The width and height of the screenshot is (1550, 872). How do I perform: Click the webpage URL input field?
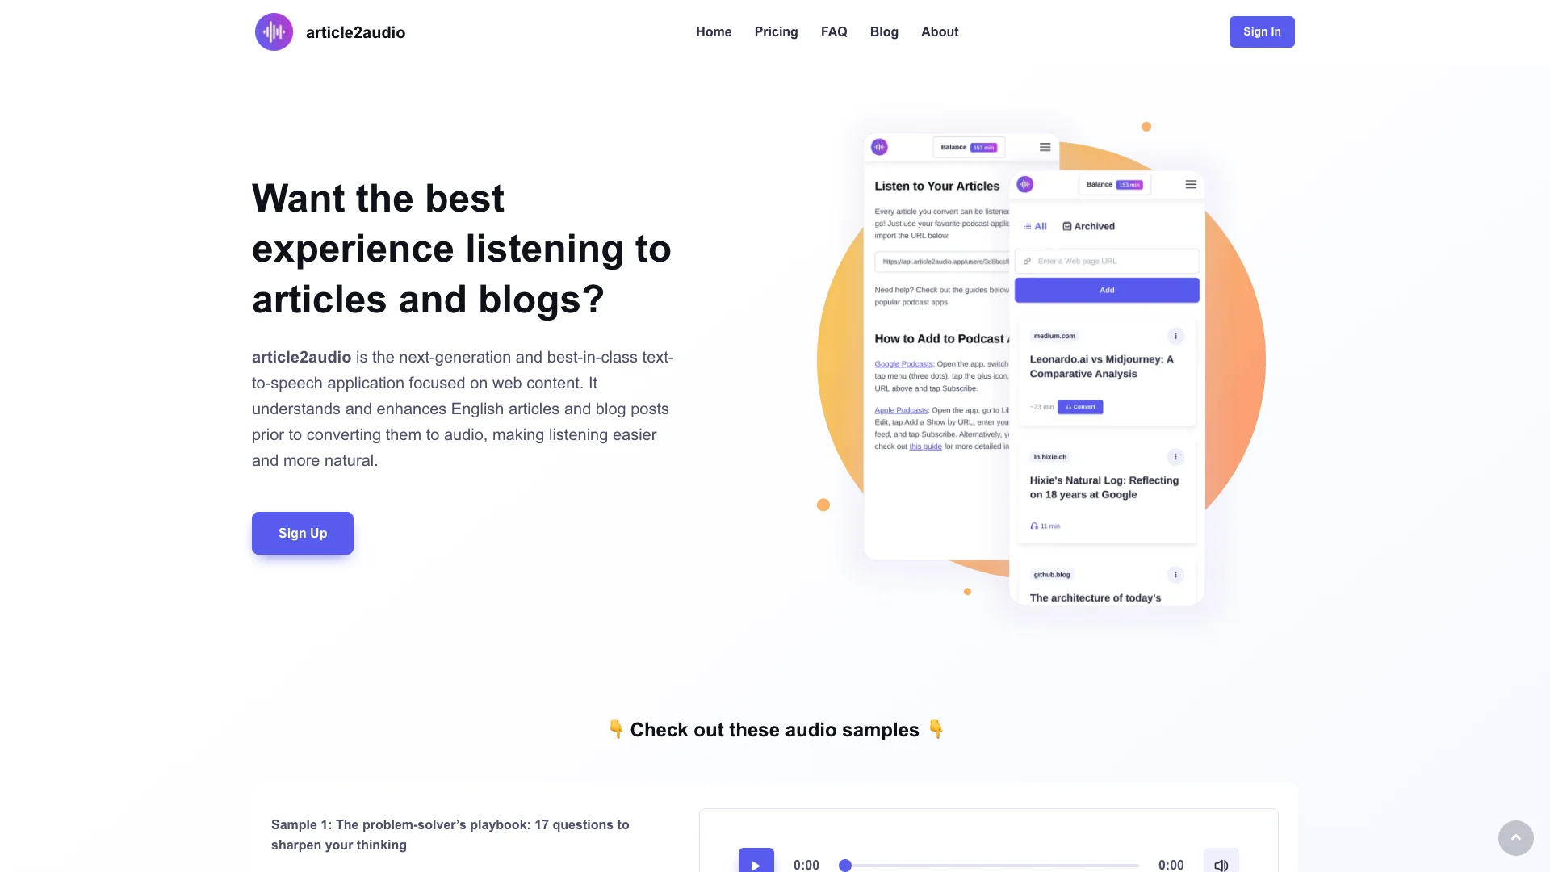(x=1107, y=260)
